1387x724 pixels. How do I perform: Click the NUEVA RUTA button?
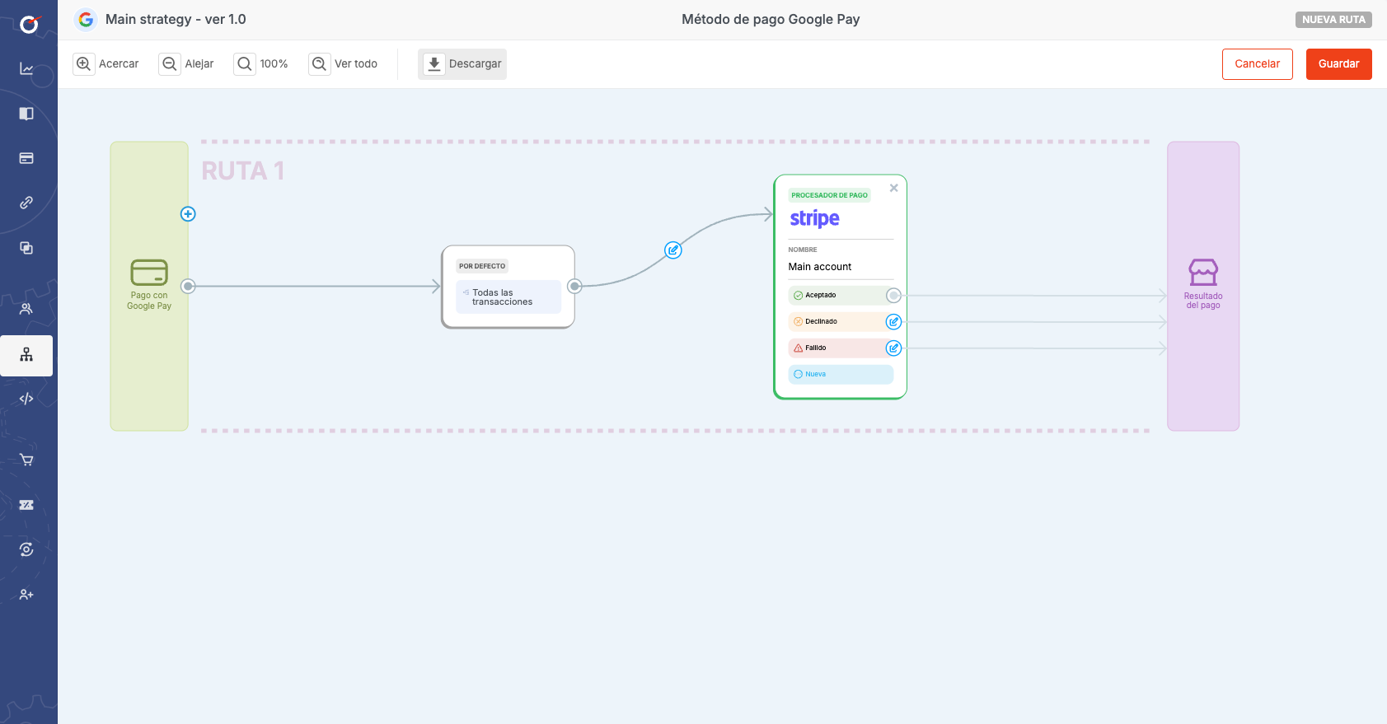coord(1333,20)
